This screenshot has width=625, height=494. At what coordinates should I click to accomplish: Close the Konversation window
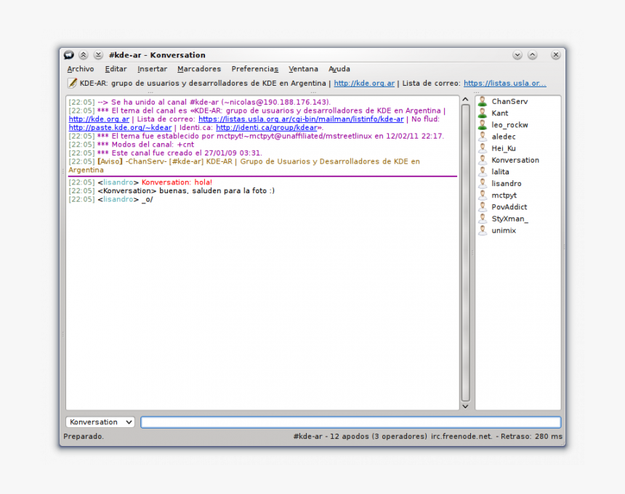click(x=556, y=55)
